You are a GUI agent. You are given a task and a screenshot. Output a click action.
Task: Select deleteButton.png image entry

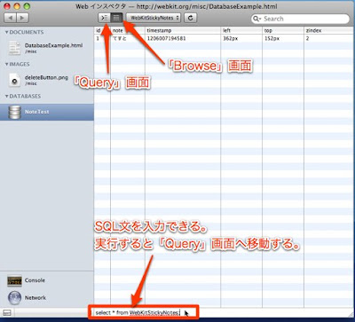click(x=47, y=80)
